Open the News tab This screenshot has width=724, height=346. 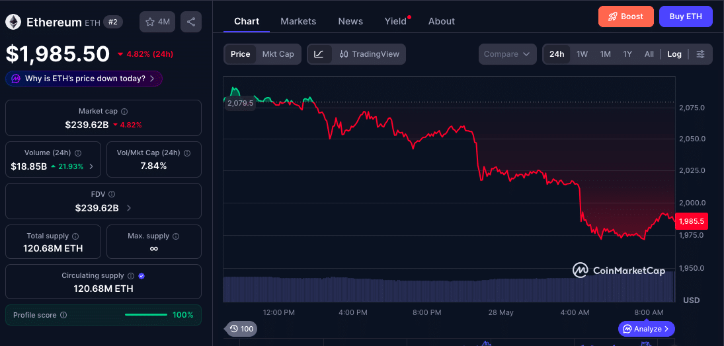pyautogui.click(x=350, y=21)
